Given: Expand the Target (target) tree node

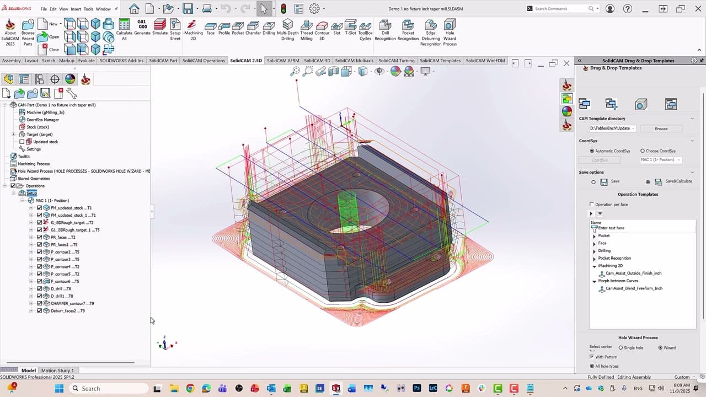Looking at the screenshot, I should pos(13,135).
